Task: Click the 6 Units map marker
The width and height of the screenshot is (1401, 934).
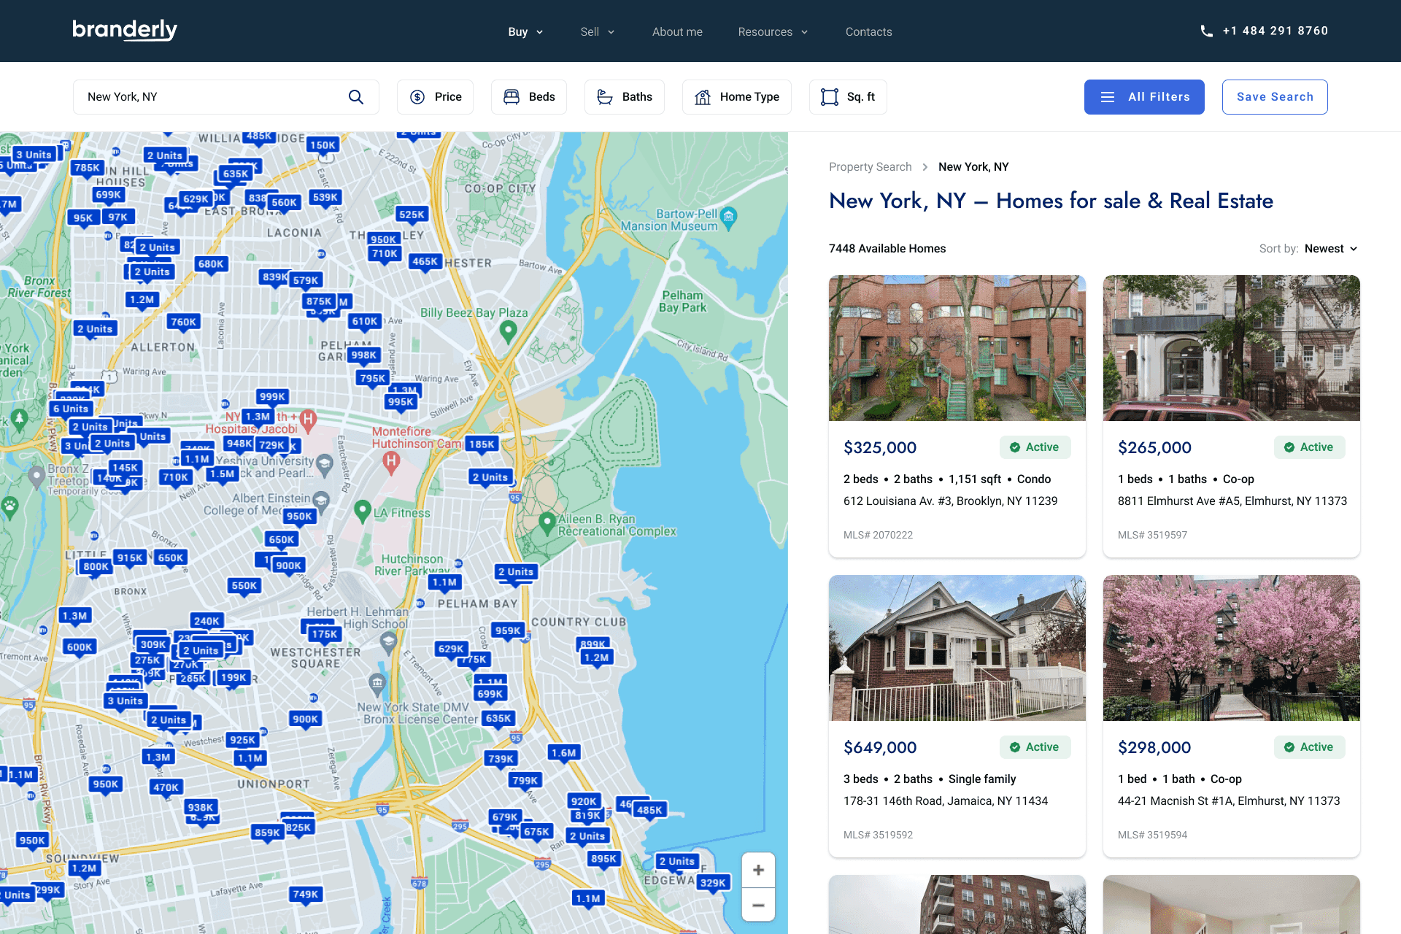Action: [x=71, y=409]
